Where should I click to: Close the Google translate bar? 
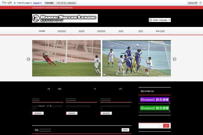(200, 3)
